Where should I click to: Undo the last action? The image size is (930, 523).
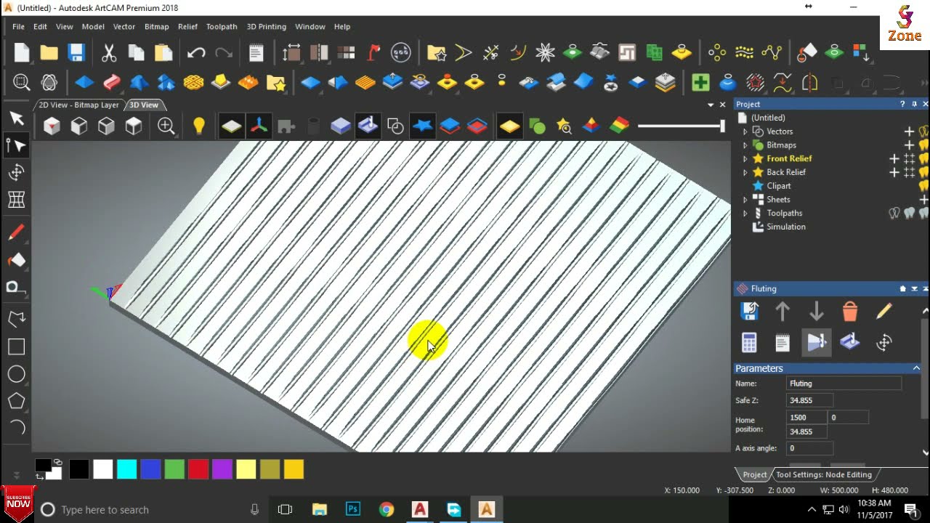pyautogui.click(x=196, y=52)
